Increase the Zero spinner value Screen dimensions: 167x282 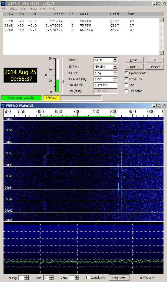[x=77, y=277]
